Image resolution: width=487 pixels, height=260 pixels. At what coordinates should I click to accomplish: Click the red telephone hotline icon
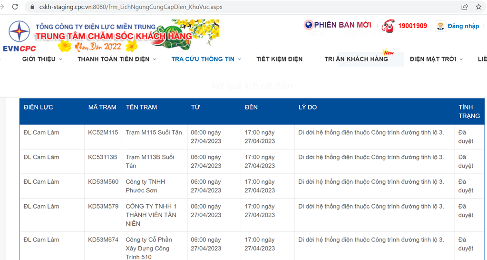click(388, 26)
